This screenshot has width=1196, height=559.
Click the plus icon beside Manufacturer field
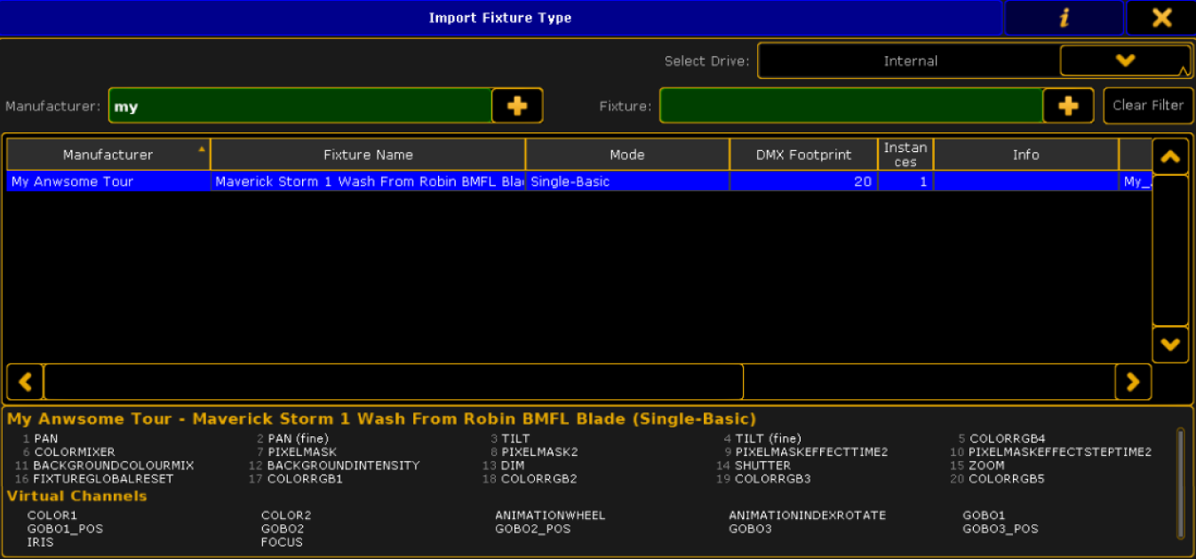[517, 106]
